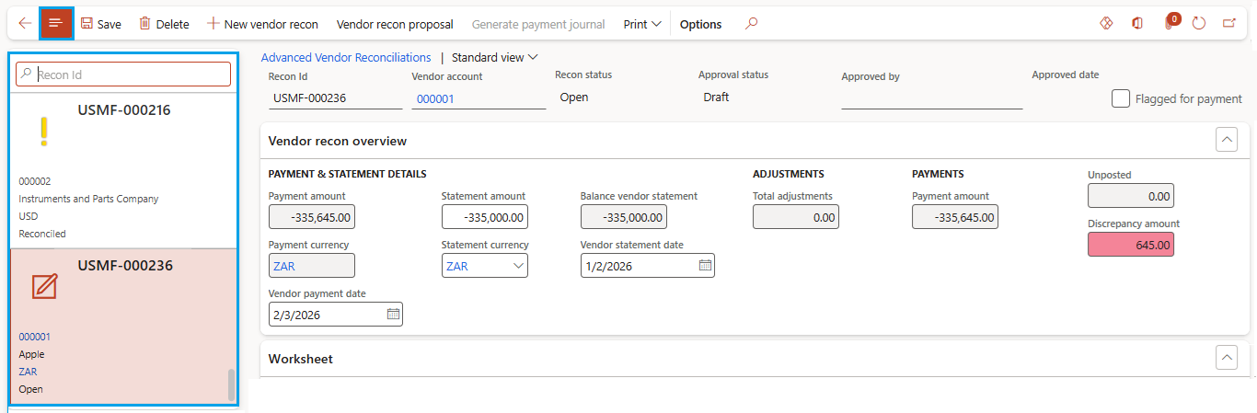Image resolution: width=1257 pixels, height=413 pixels.
Task: Click the Open in Microsoft Office icon
Action: coord(1137,24)
